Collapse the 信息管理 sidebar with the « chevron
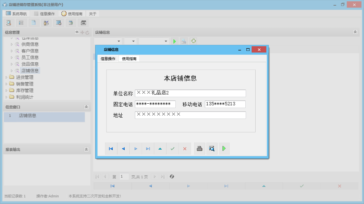This screenshot has height=204, width=364. tap(77, 32)
